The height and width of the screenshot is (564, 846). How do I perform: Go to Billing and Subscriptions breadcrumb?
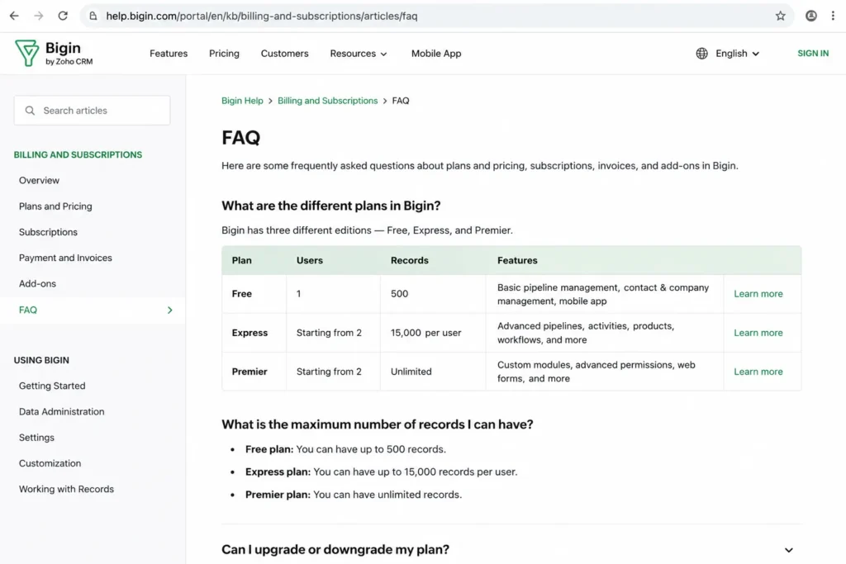[x=327, y=101]
